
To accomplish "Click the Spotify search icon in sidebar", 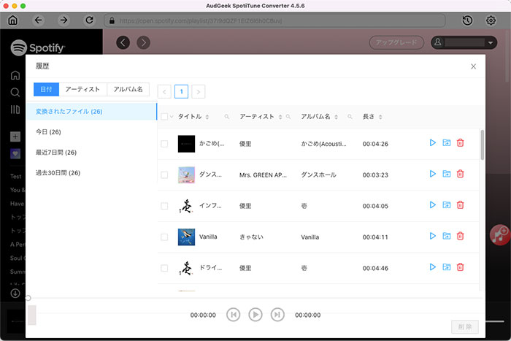I will point(15,92).
